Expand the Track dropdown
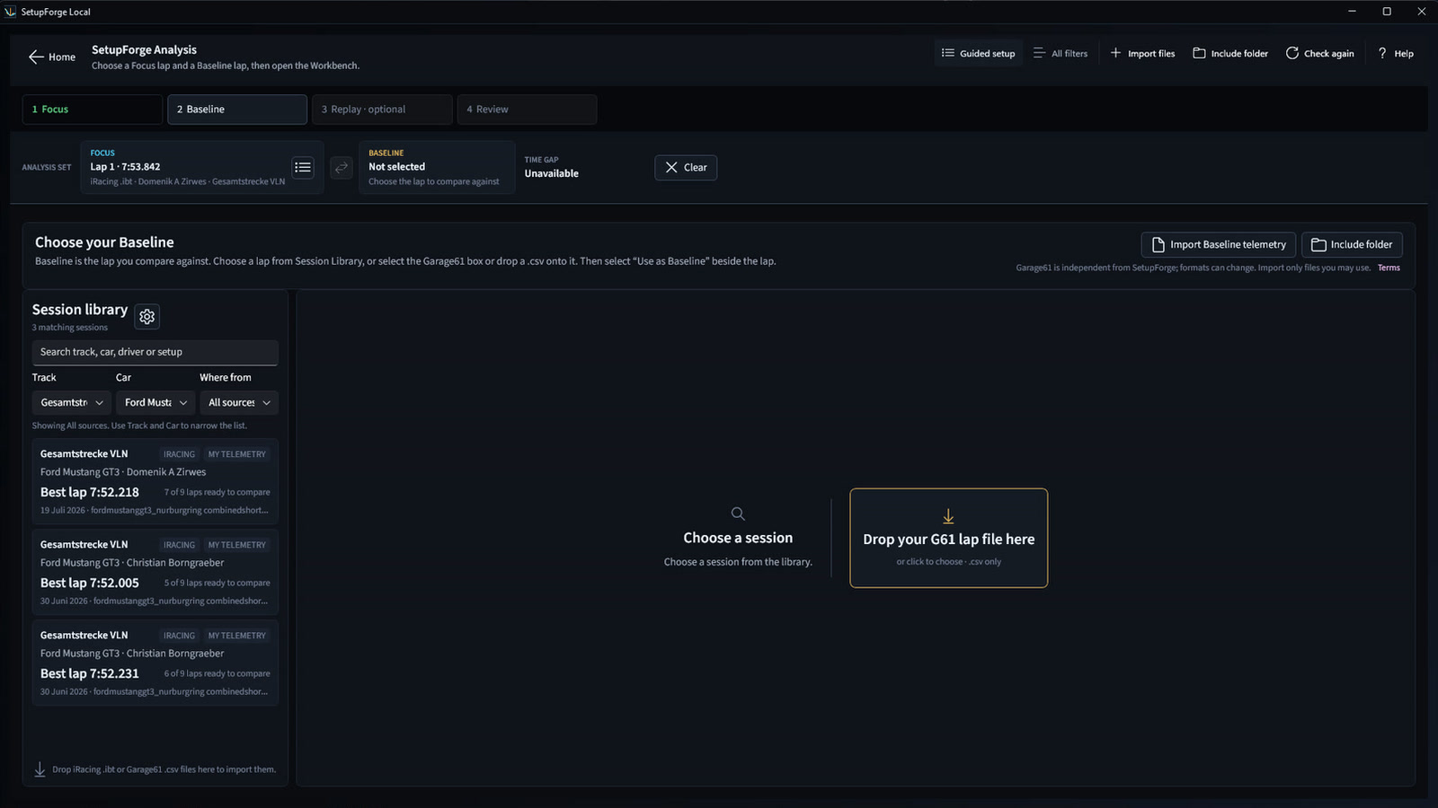Viewport: 1438px width, 808px height. tap(72, 402)
